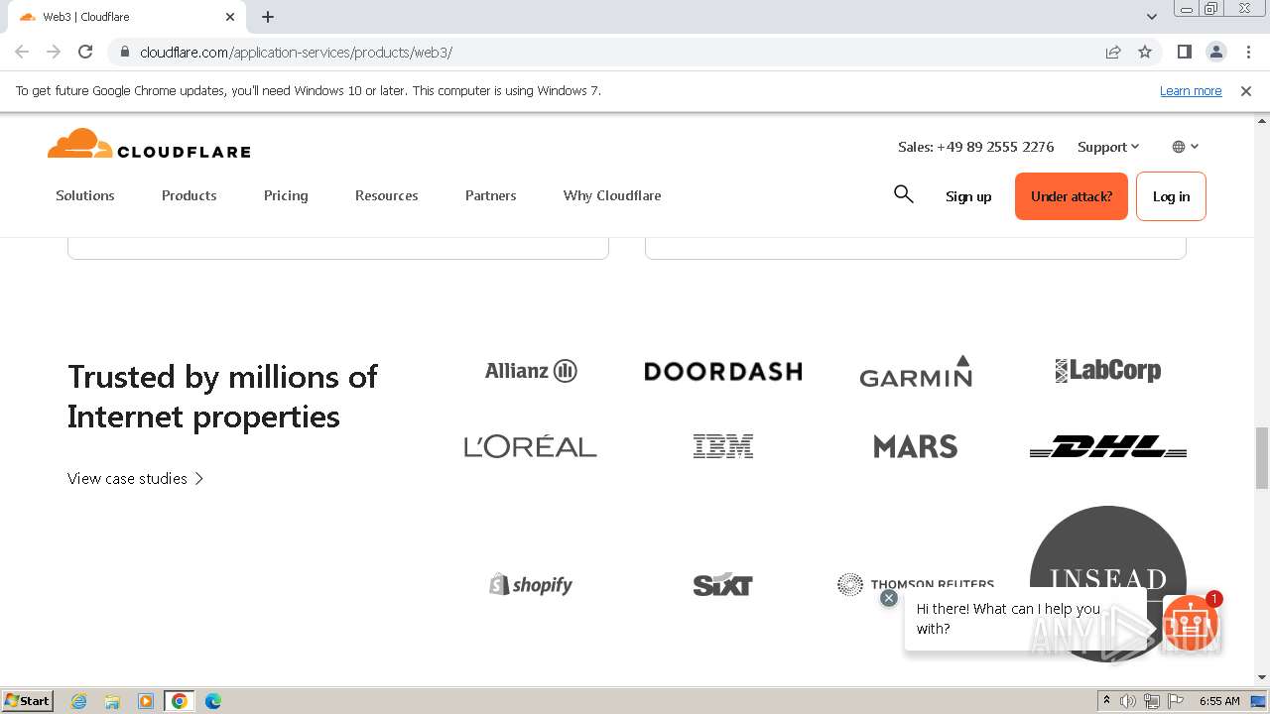Click the Under attack? button
Viewport: 1270px width, 714px height.
[1072, 196]
